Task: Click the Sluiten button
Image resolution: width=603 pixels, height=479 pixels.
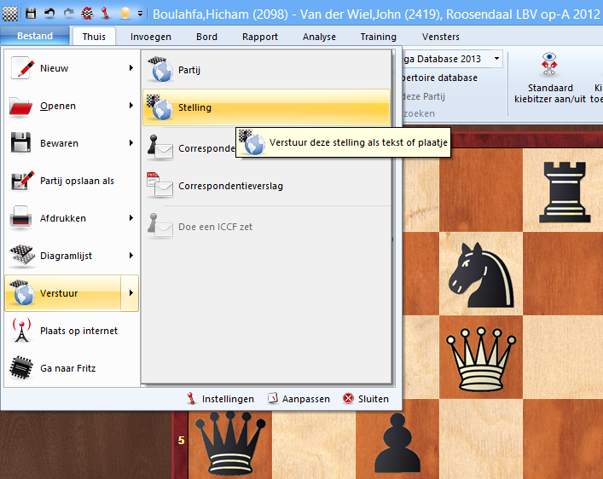Action: pyautogui.click(x=366, y=399)
